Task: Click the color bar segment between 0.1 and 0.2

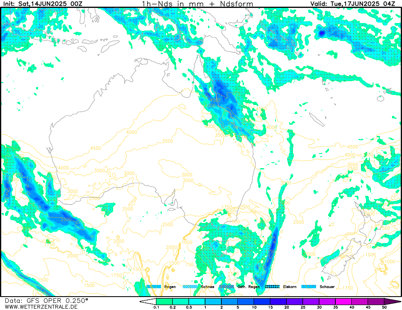Action: [164, 302]
